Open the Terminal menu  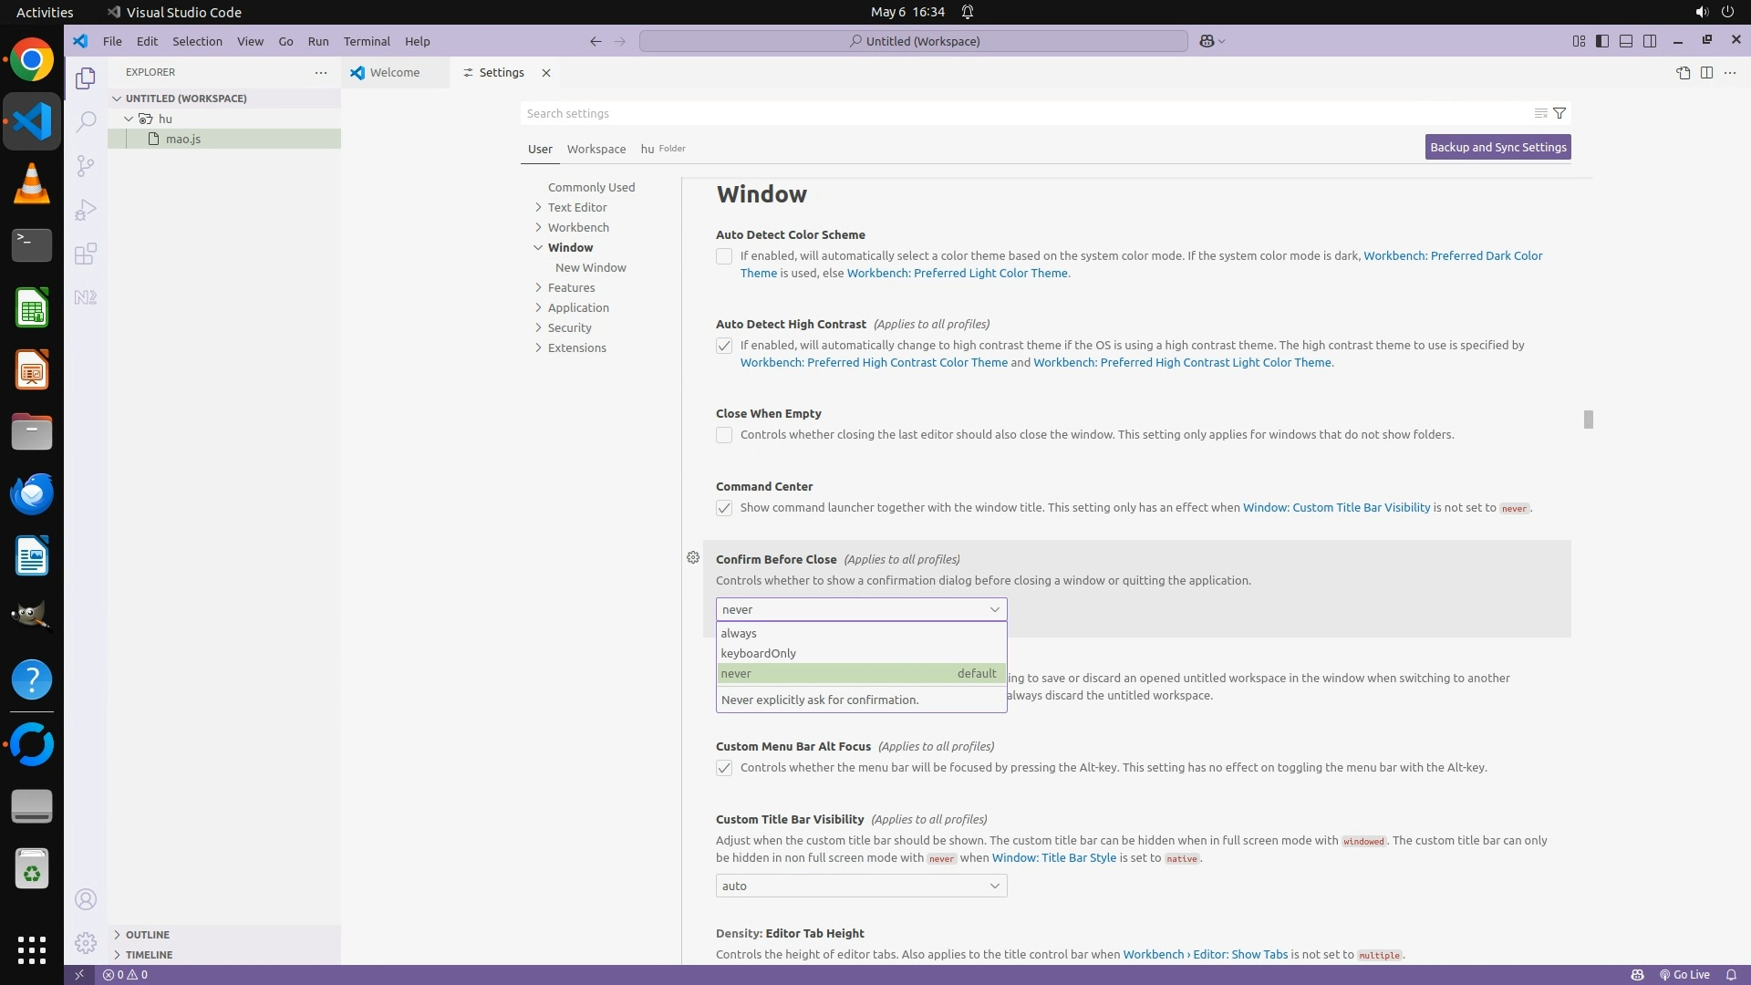(367, 42)
